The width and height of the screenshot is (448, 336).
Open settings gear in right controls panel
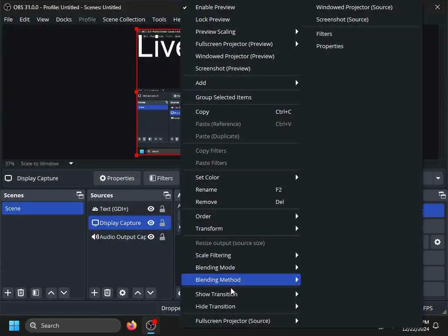click(437, 242)
